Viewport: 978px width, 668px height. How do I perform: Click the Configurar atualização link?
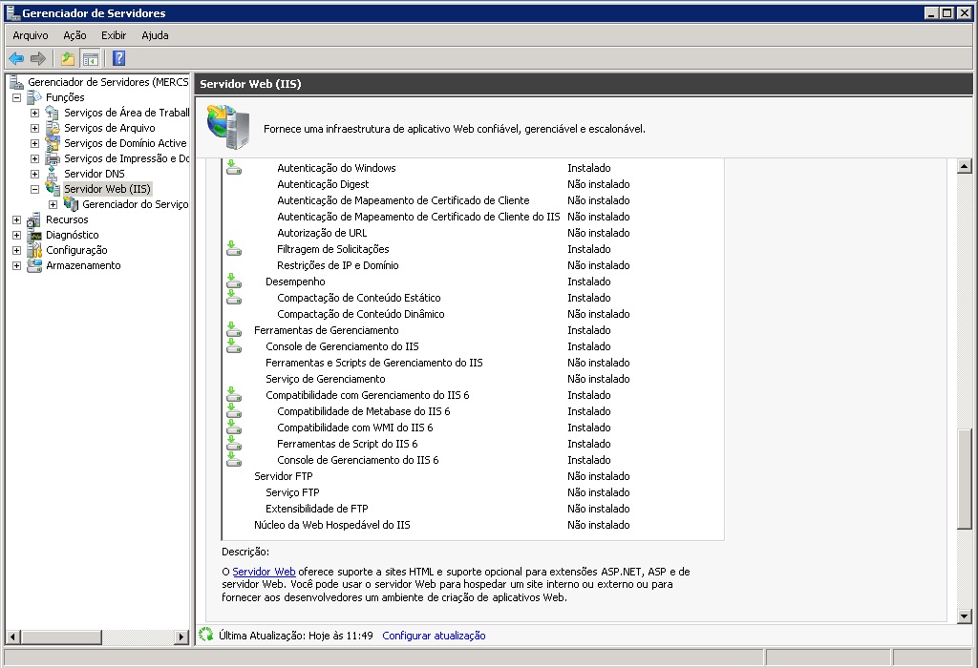click(434, 636)
